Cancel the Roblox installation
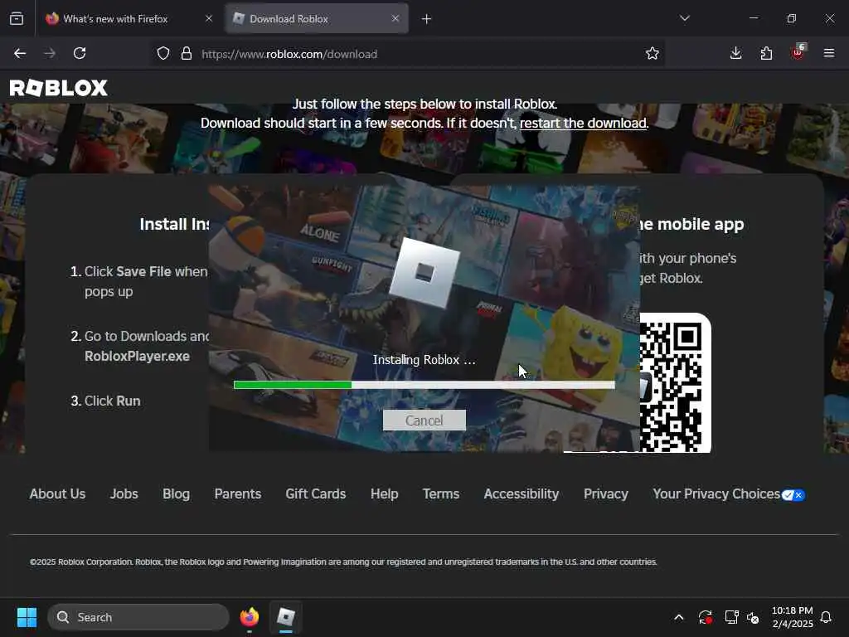The image size is (849, 637). (424, 421)
